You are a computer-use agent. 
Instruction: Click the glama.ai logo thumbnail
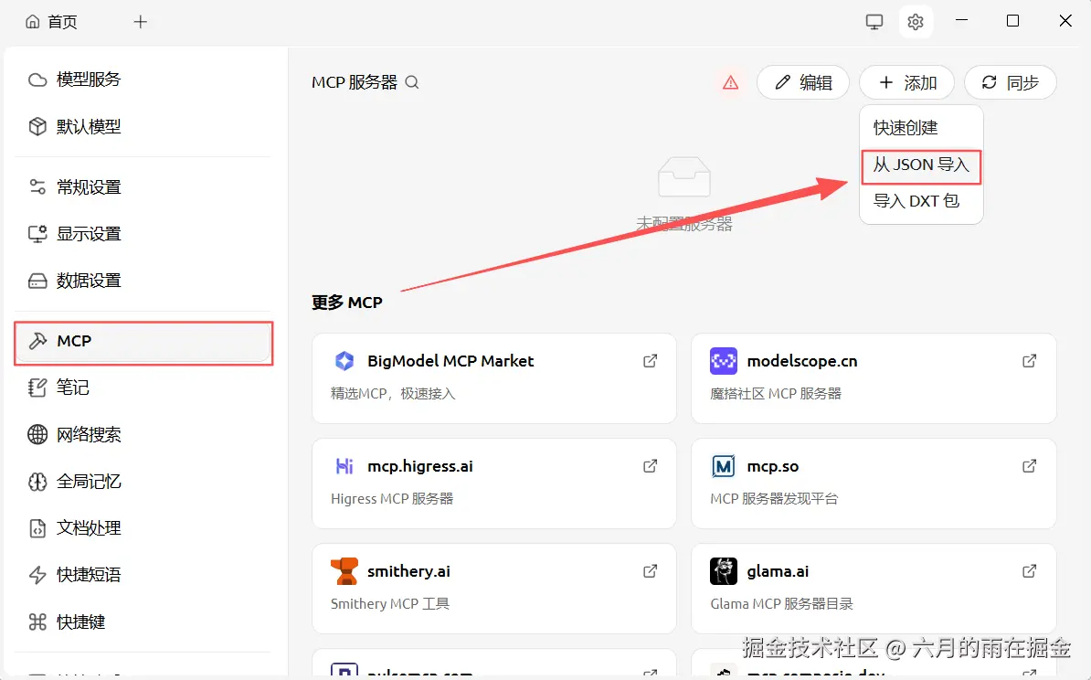[x=724, y=570]
